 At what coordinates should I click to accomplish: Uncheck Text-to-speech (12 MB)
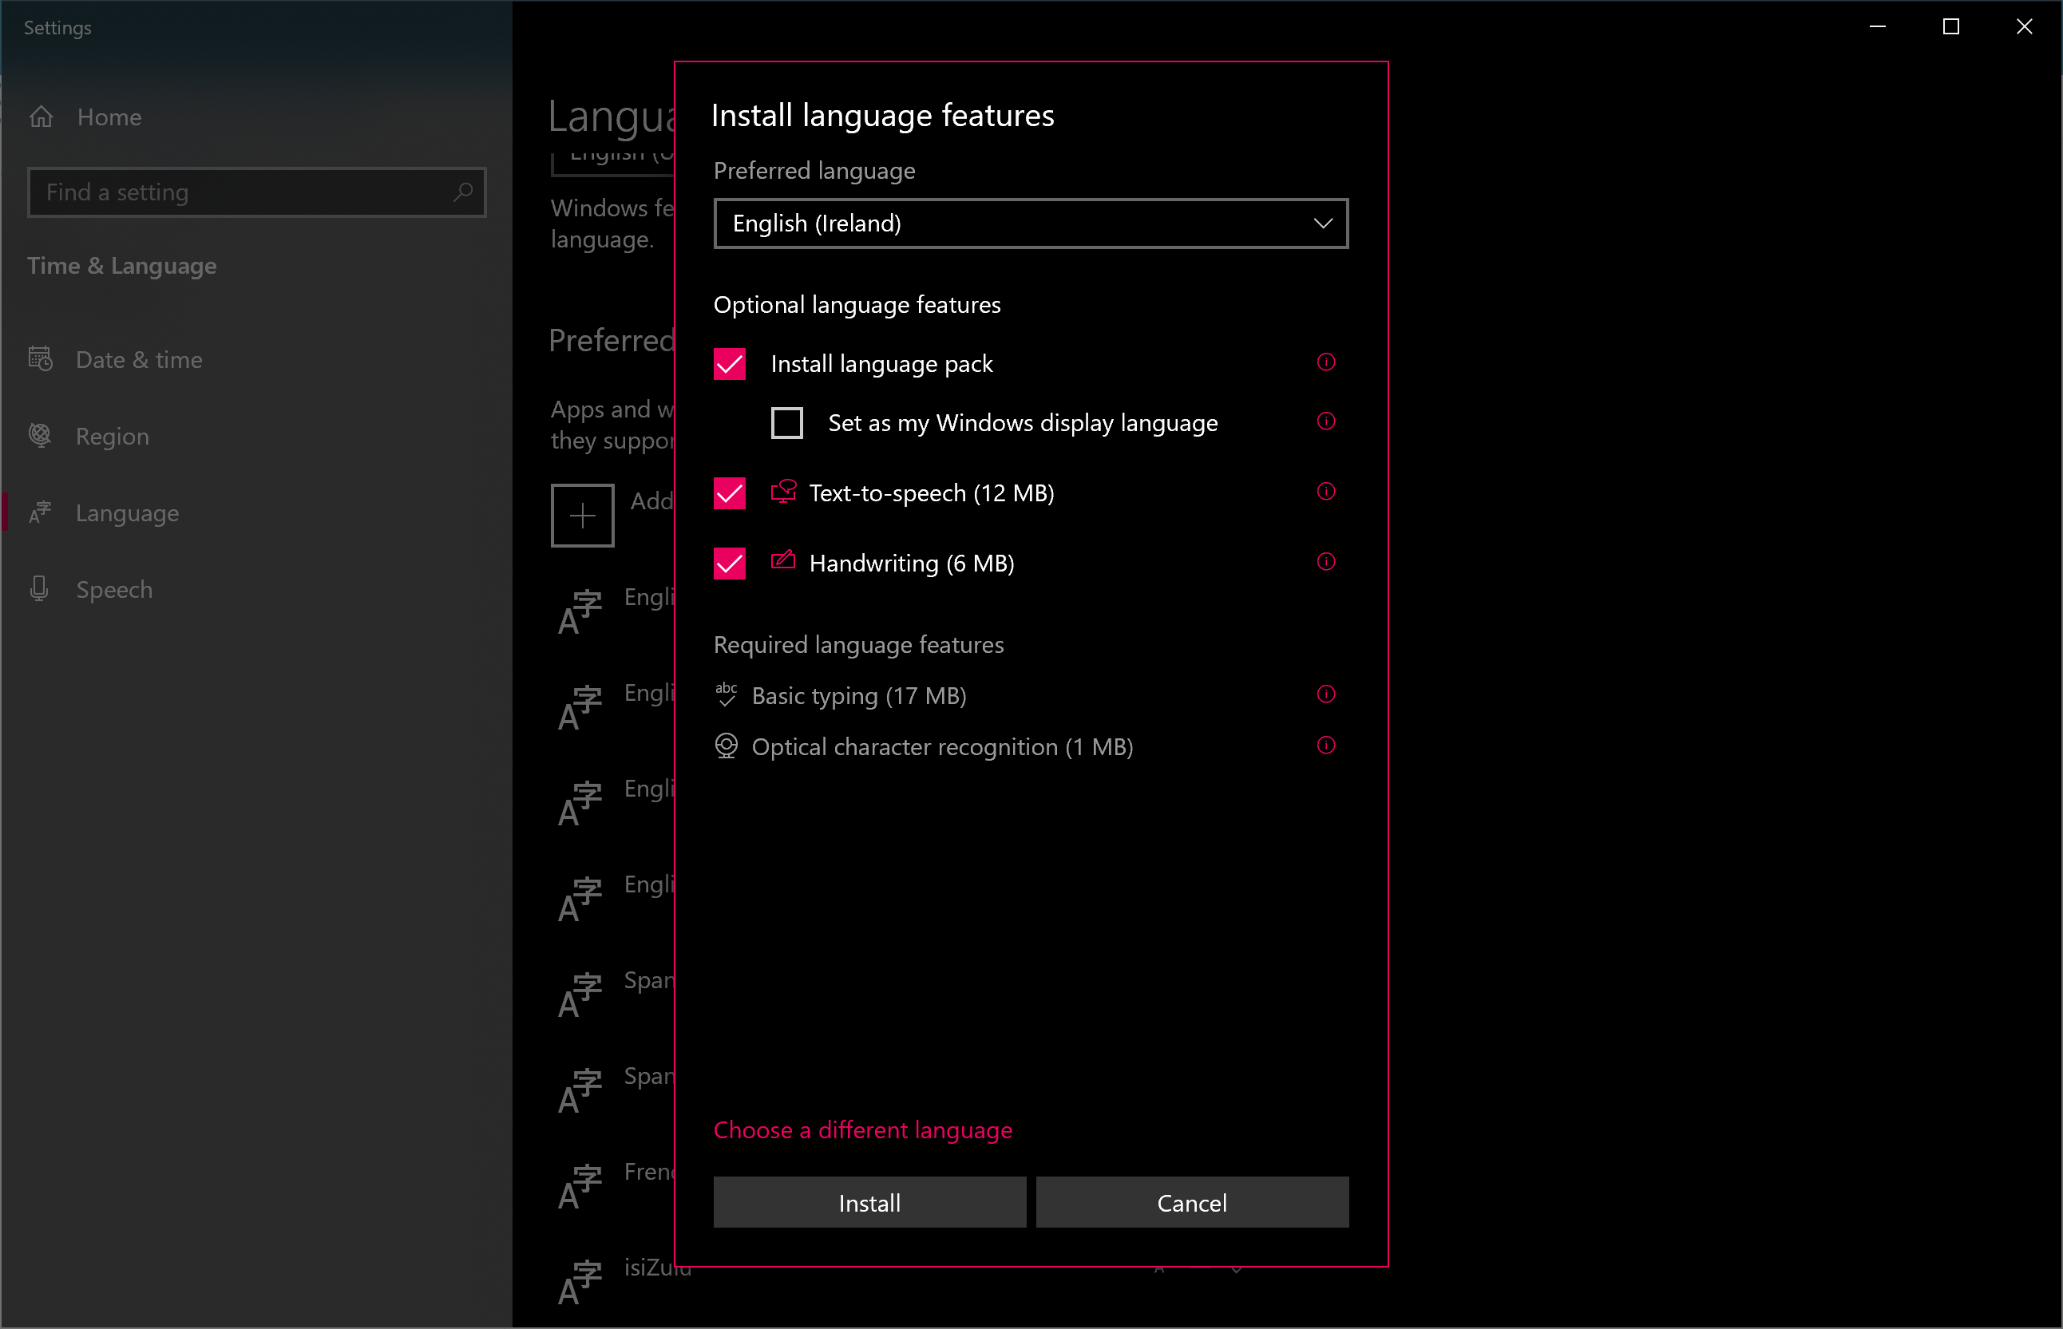pyautogui.click(x=730, y=492)
